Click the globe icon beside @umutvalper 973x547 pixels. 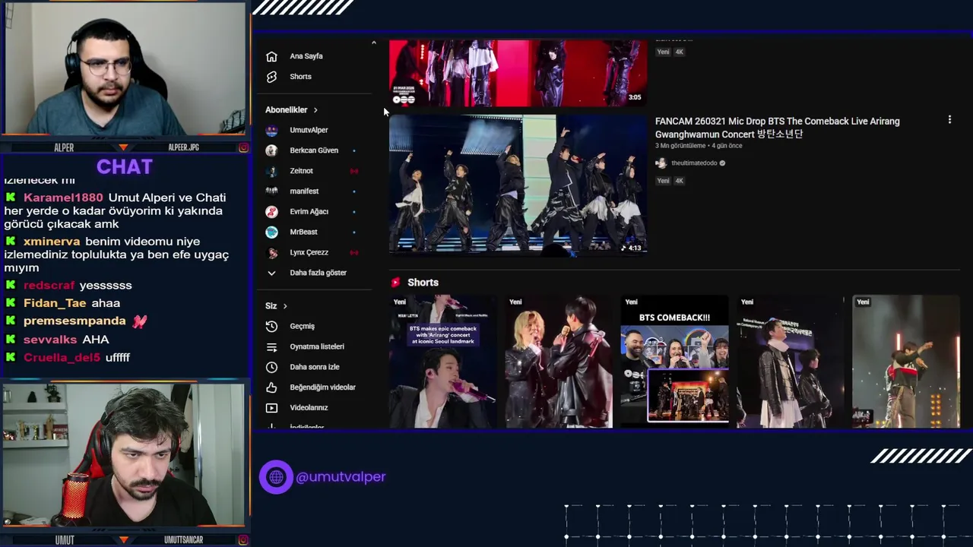pyautogui.click(x=276, y=477)
